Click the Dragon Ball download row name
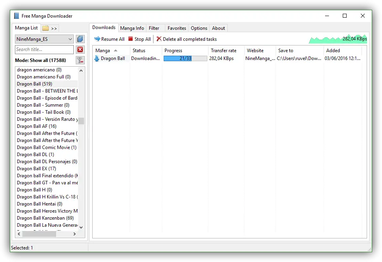382x262 pixels. (113, 58)
